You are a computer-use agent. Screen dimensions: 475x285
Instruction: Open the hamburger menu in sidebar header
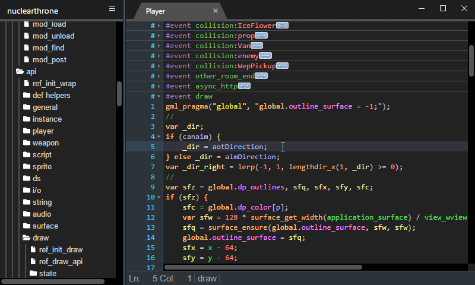pyautogui.click(x=112, y=9)
